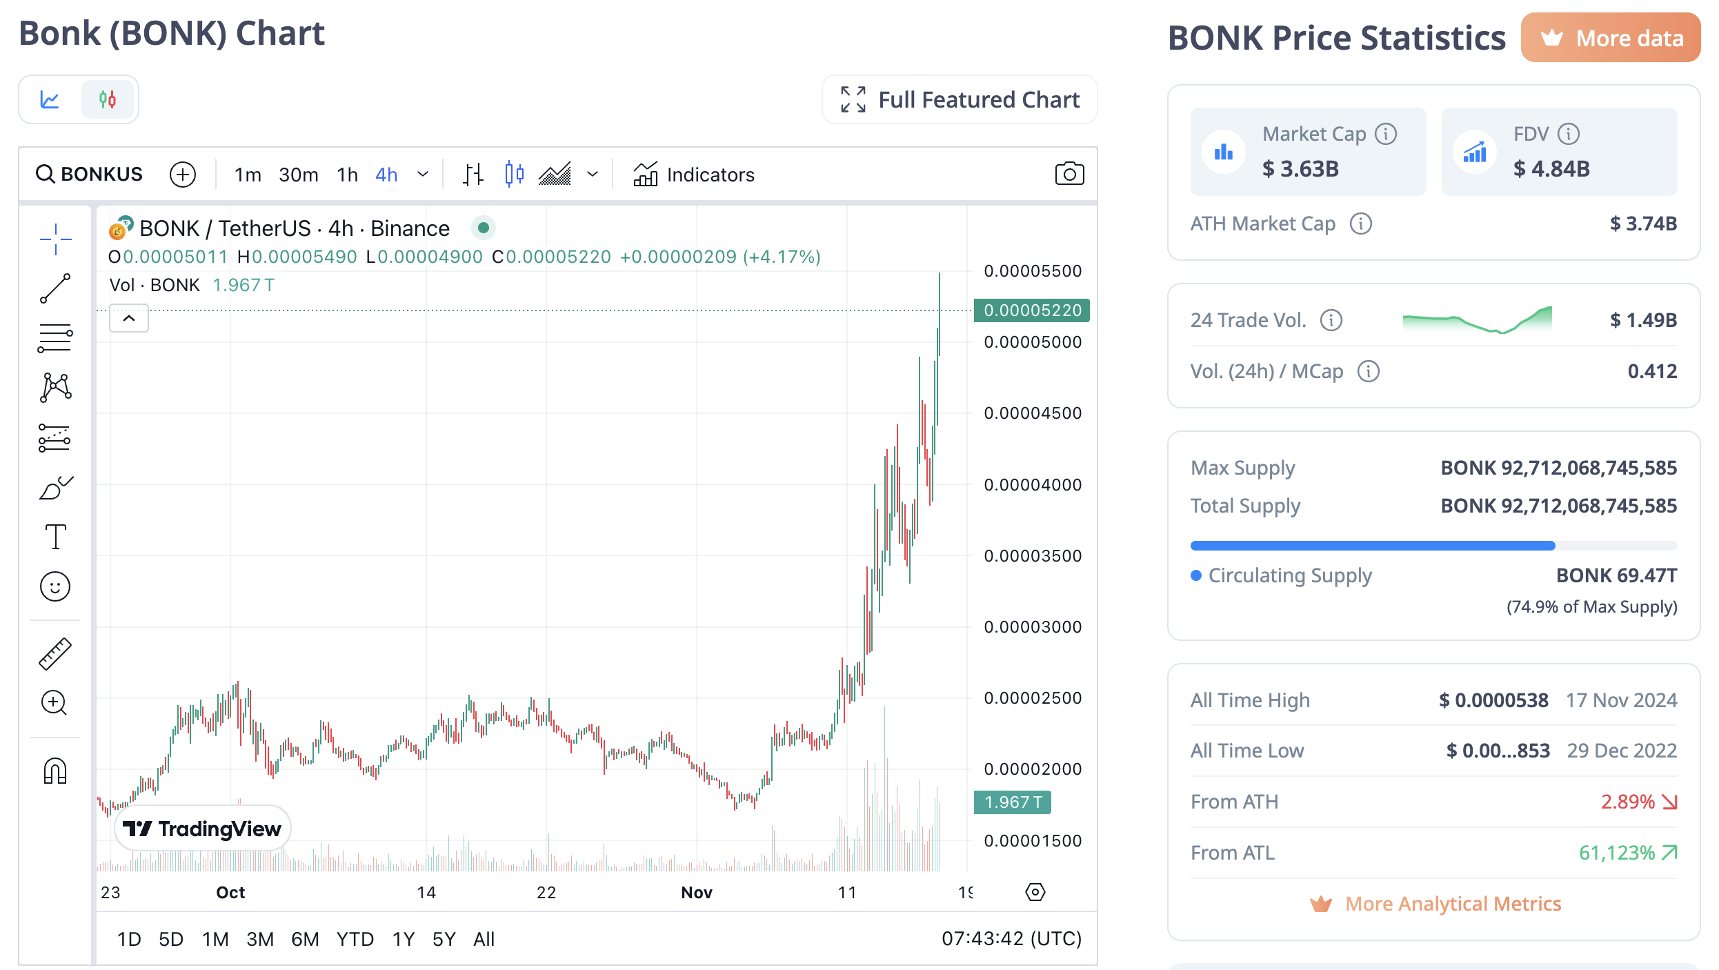Set range to 1Y
Image resolution: width=1719 pixels, height=970 pixels.
point(404,939)
